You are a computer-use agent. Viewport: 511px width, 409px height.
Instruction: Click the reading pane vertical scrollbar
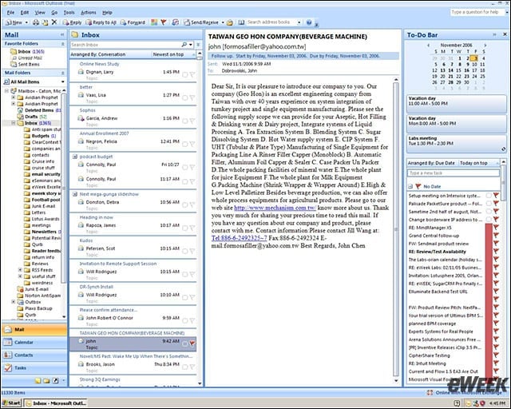396,229
